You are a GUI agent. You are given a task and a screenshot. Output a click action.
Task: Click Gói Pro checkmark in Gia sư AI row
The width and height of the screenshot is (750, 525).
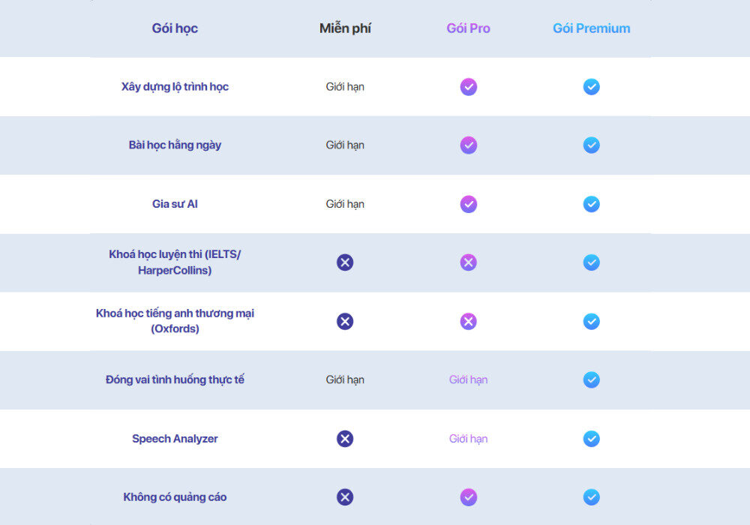[468, 204]
